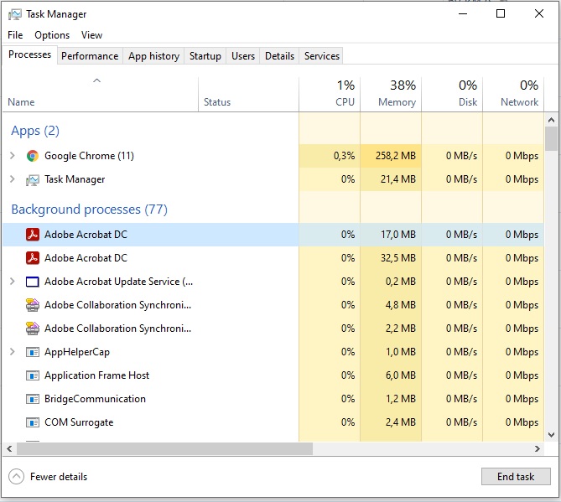561x502 pixels.
Task: Click the Google Chrome app icon
Action: point(33,156)
